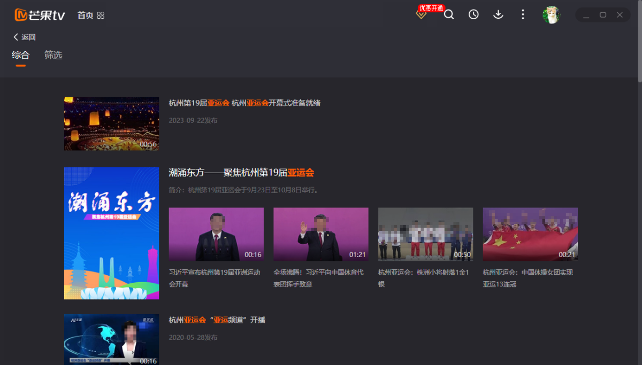
Task: Switch to the 筛选 tab
Action: click(53, 55)
